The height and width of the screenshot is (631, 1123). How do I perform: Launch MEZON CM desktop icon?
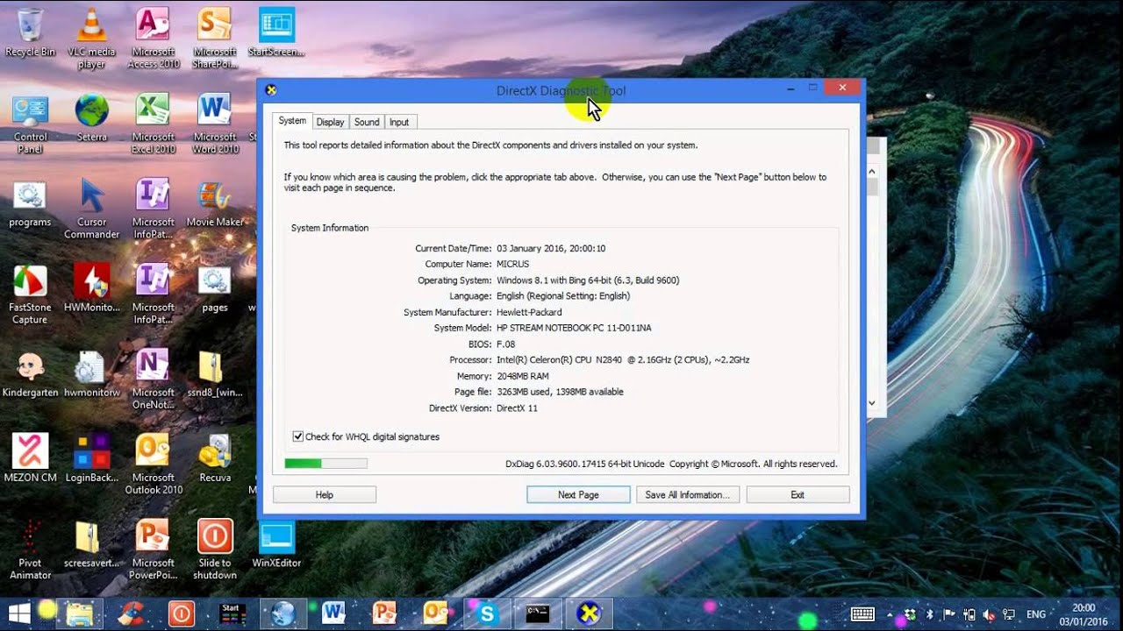30,458
